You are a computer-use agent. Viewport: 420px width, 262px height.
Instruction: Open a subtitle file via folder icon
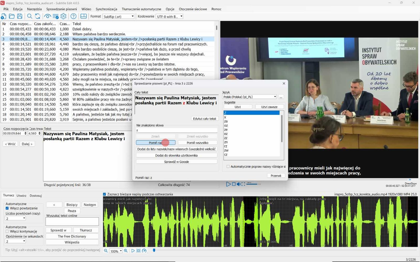[12, 16]
